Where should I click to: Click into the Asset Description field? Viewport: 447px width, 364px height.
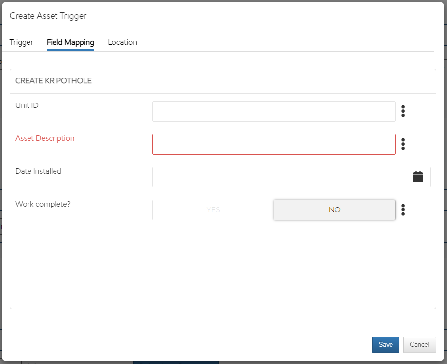pyautogui.click(x=274, y=144)
